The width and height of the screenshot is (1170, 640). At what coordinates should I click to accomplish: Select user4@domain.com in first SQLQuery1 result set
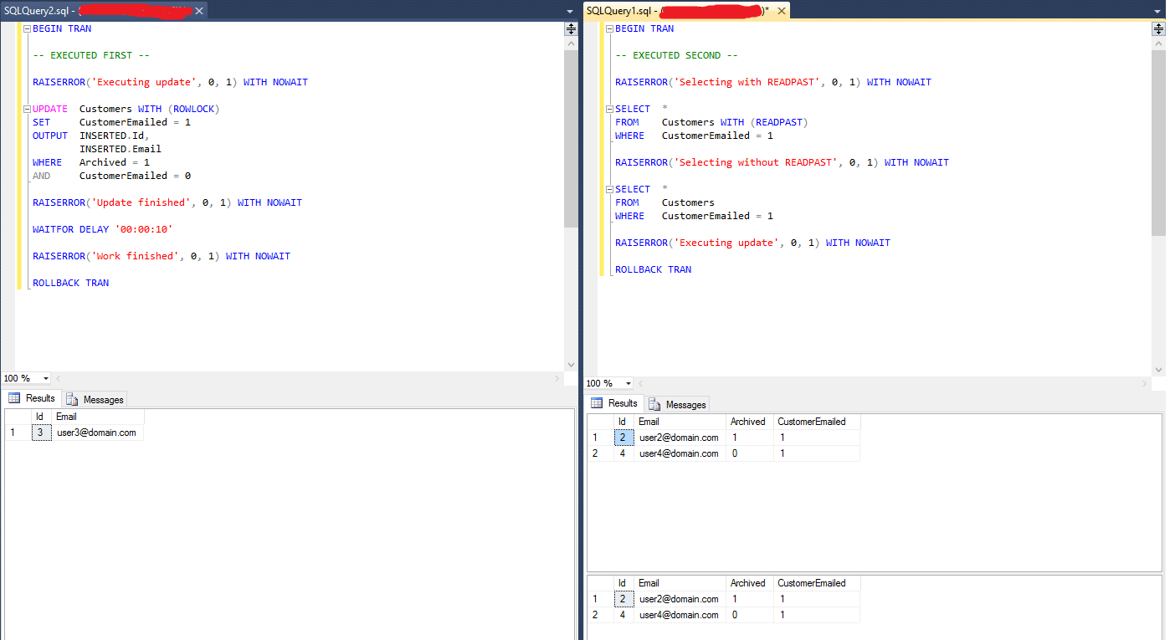[680, 453]
